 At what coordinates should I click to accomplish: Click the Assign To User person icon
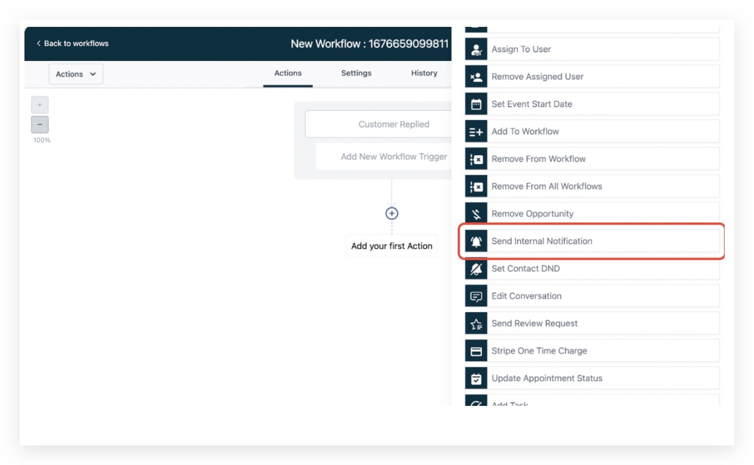tap(476, 49)
